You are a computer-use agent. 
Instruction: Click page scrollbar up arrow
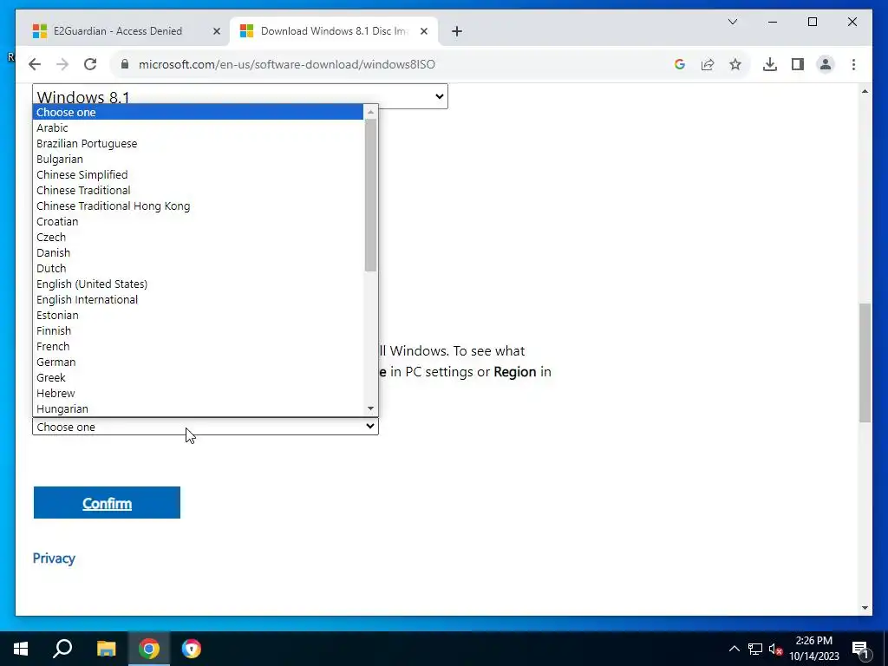click(x=865, y=91)
